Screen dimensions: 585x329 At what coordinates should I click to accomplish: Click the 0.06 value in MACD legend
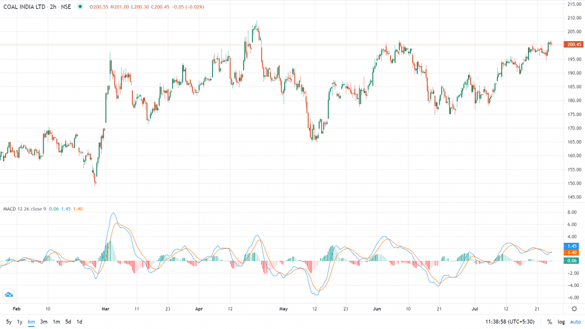54,209
